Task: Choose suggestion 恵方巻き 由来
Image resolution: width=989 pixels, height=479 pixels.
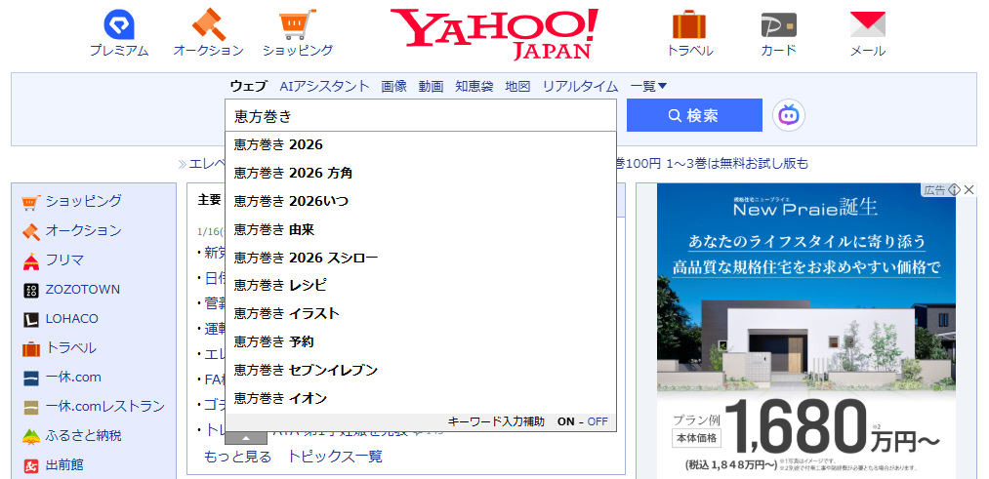Action: pos(421,229)
